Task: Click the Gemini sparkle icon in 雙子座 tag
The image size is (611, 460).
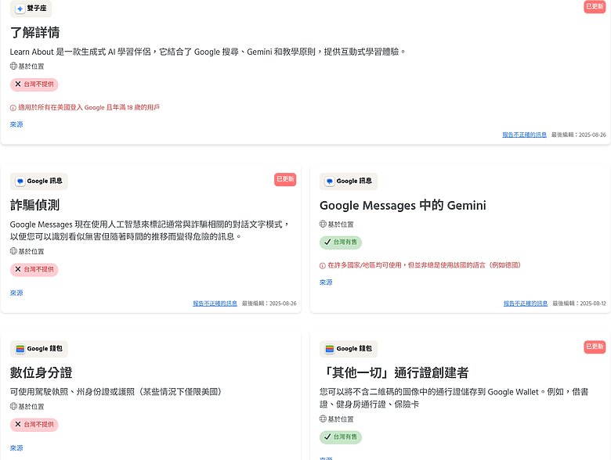Action: [x=20, y=9]
